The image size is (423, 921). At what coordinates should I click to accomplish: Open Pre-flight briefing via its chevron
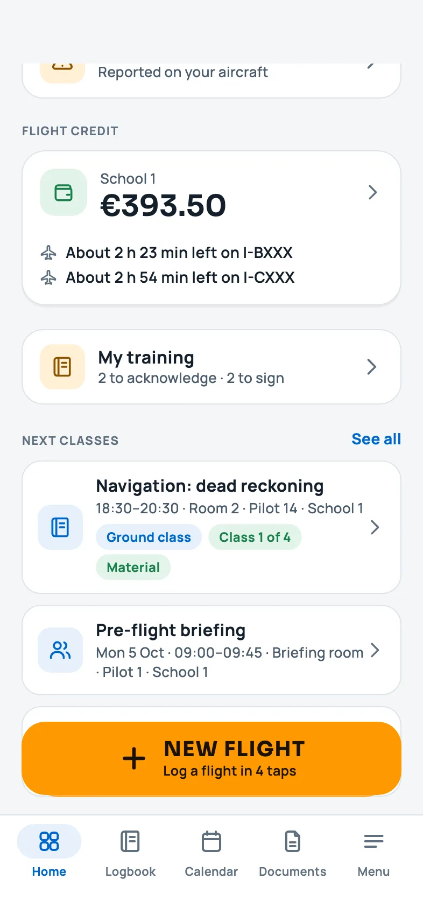point(375,650)
